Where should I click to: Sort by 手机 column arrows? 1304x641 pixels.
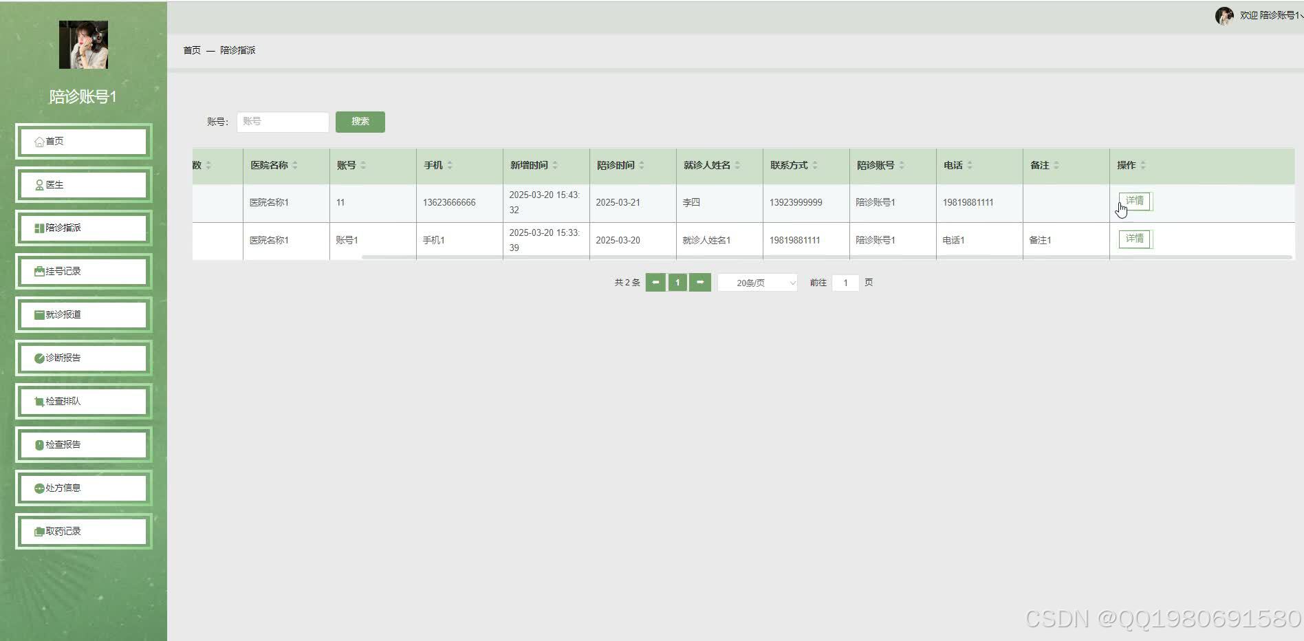pyautogui.click(x=450, y=165)
